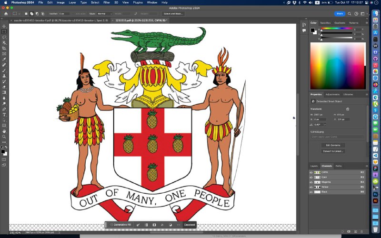Open the rotation angle dropdown in Properties
This screenshot has height=238, width=381.
tap(325, 125)
